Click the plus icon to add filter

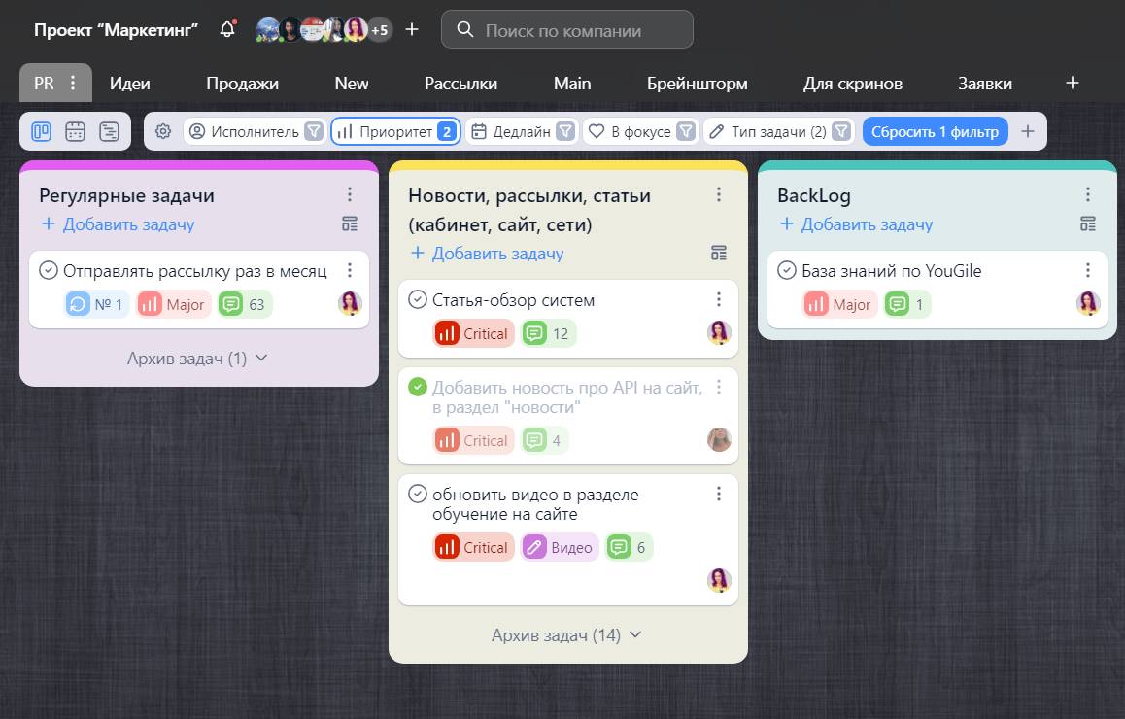[1028, 131]
